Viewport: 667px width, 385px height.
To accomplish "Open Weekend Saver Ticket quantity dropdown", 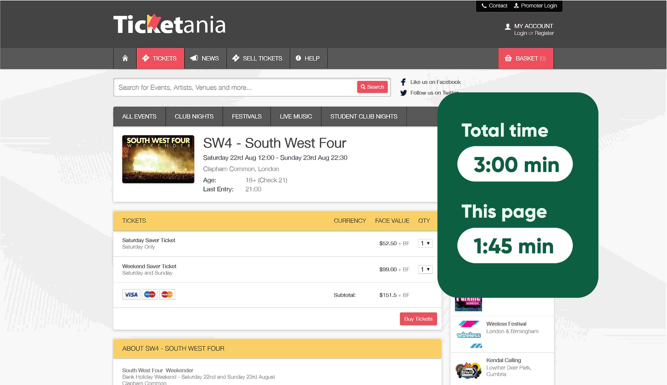I will coord(425,269).
